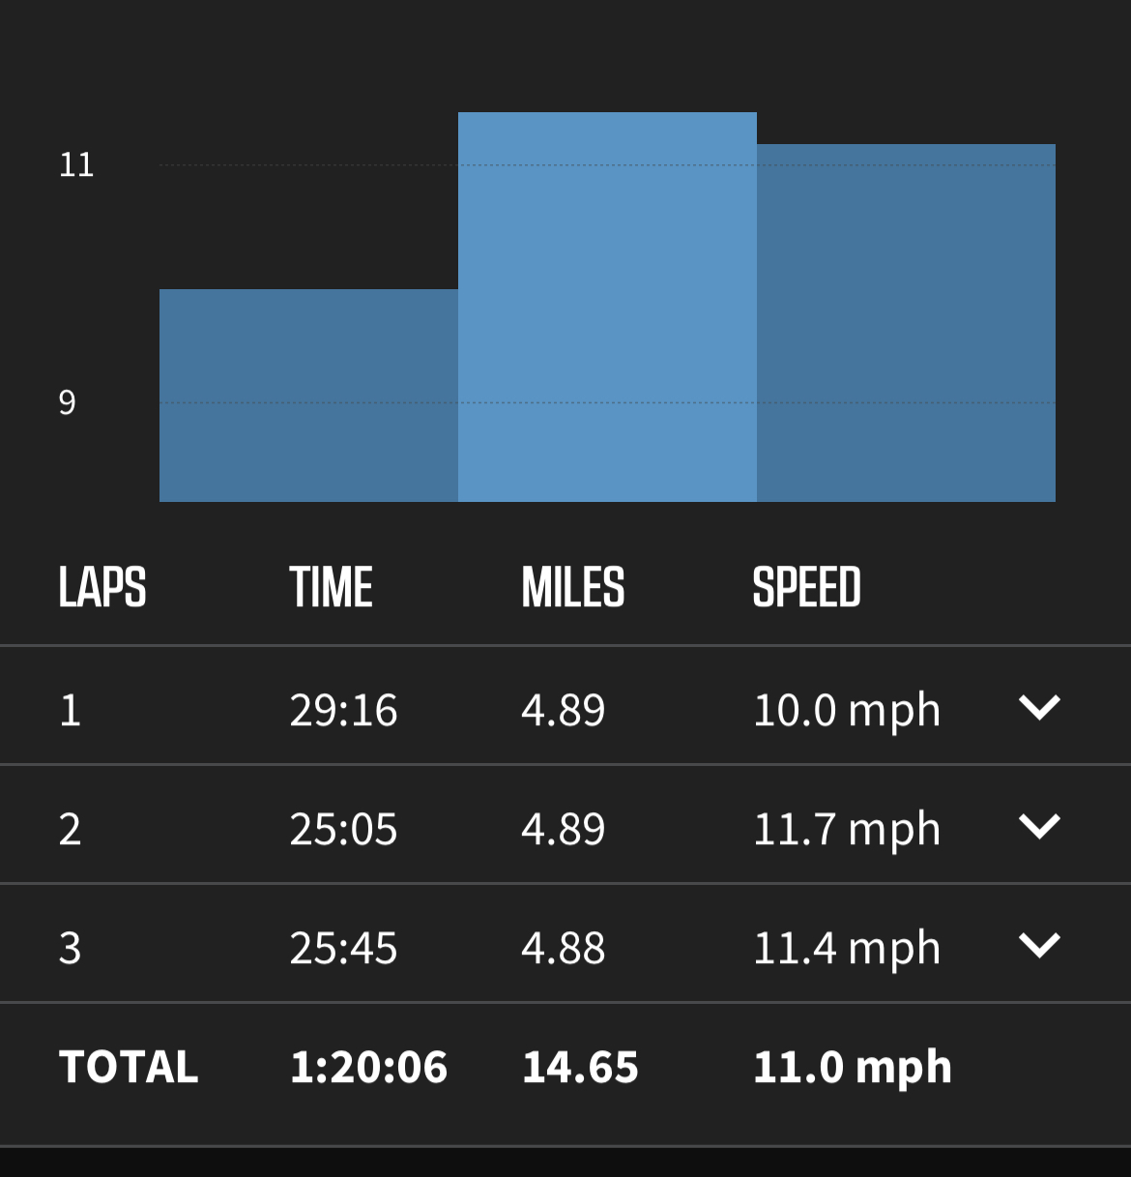Tap the SPEED column header

(x=806, y=588)
